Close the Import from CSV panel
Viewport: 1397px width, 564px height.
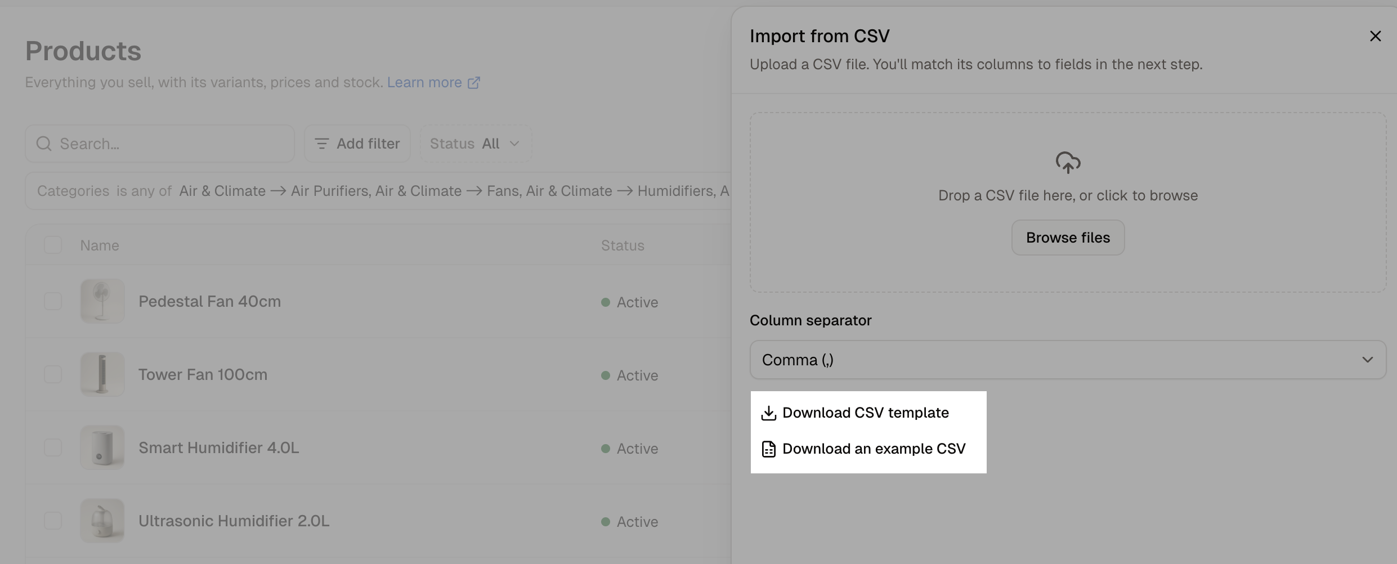(1375, 36)
